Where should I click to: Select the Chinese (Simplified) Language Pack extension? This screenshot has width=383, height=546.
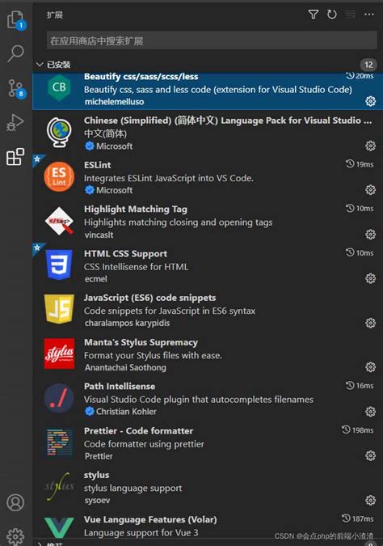pos(208,133)
